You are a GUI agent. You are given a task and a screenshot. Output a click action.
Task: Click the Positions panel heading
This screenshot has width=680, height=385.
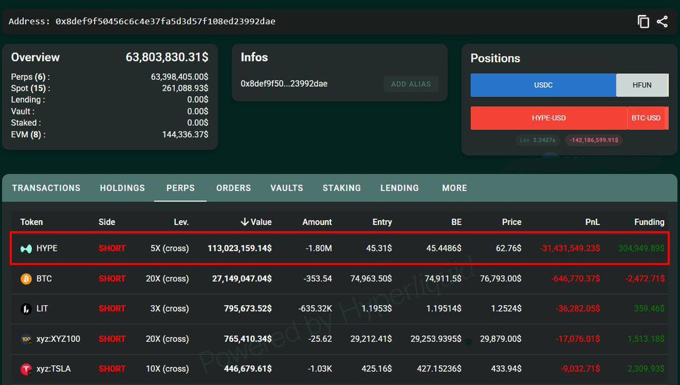495,58
